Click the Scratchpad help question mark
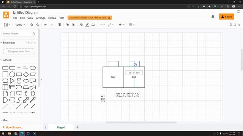243x136 pixels. (26, 43)
